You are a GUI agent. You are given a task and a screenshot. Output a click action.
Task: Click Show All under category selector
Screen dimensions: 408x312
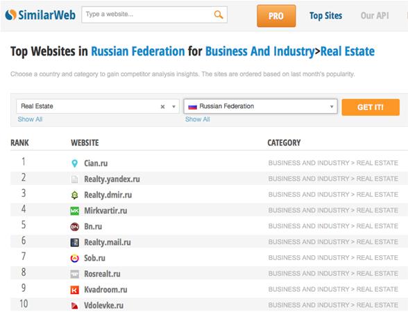click(x=30, y=119)
